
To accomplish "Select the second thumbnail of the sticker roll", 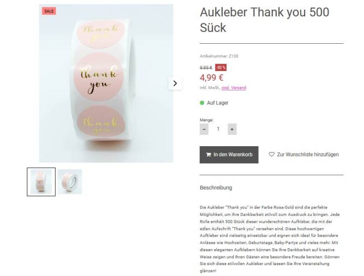I will click(70, 182).
